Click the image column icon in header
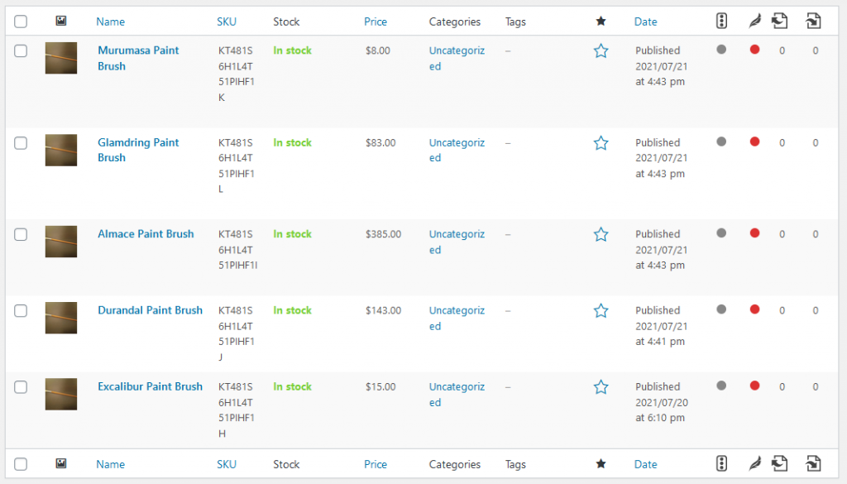 (61, 21)
